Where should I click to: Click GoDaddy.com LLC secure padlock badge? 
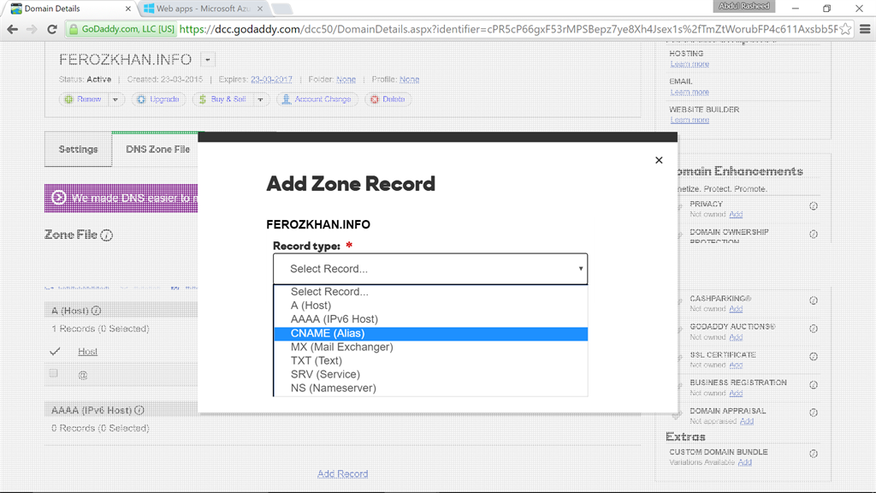coord(121,29)
